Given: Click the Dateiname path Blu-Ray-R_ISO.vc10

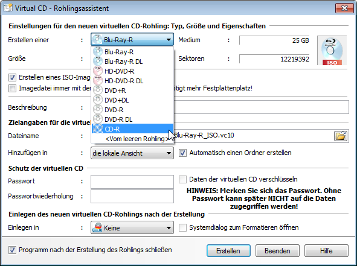Looking at the screenshot, I should (204, 135).
